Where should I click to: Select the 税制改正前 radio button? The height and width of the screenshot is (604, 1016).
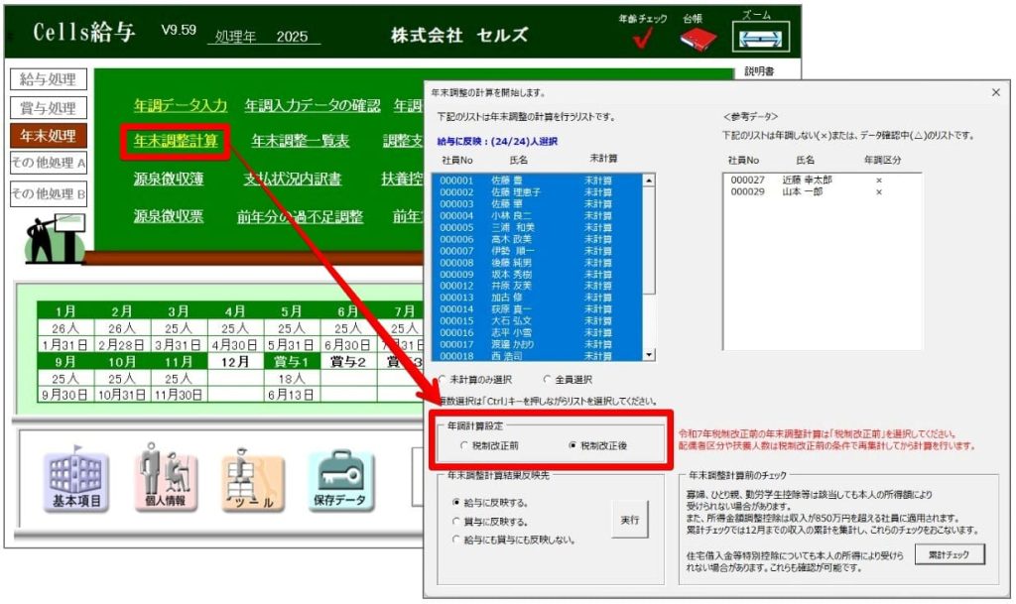464,445
